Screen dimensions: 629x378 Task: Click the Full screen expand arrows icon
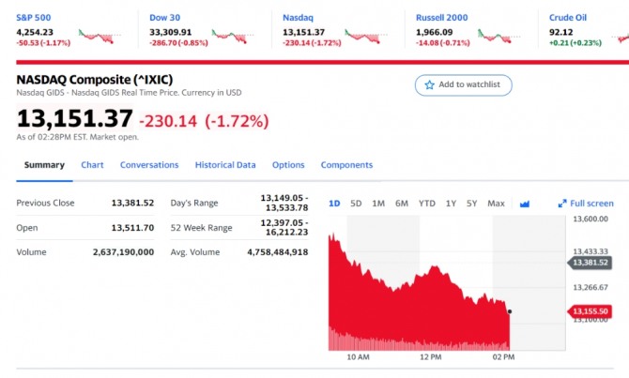click(x=562, y=204)
